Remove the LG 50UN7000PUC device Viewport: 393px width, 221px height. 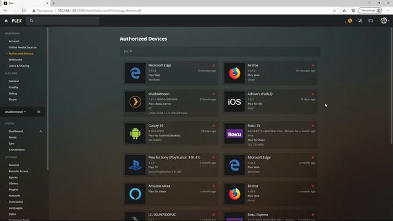[214, 215]
